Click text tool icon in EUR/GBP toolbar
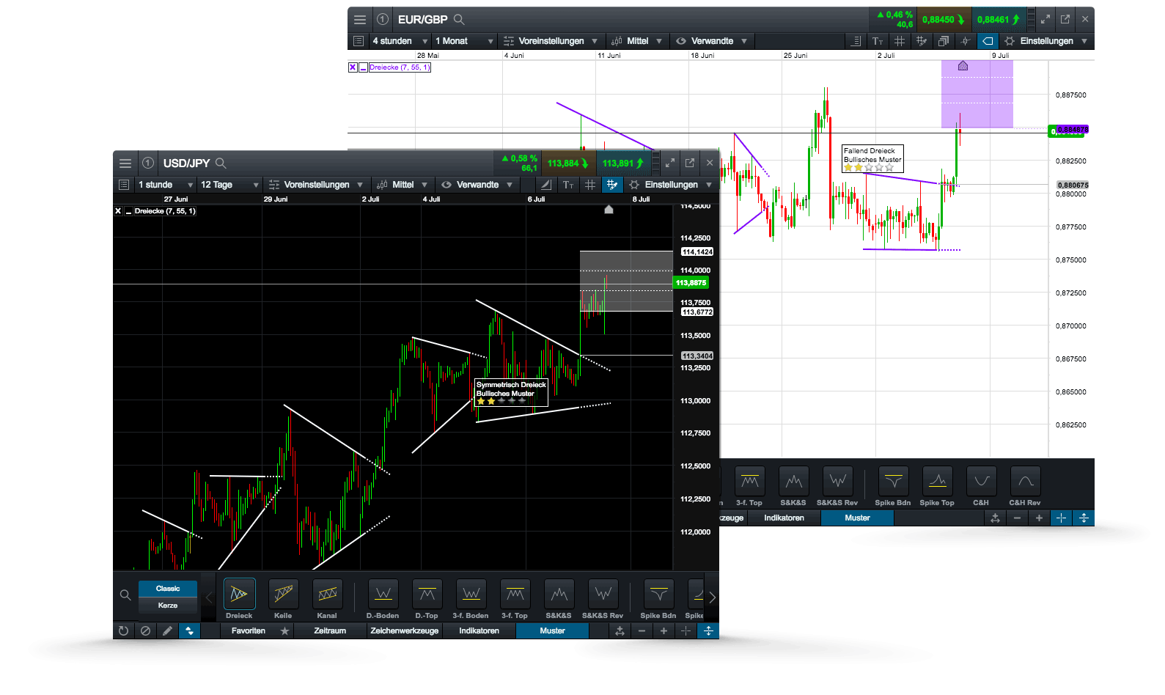 tap(878, 41)
